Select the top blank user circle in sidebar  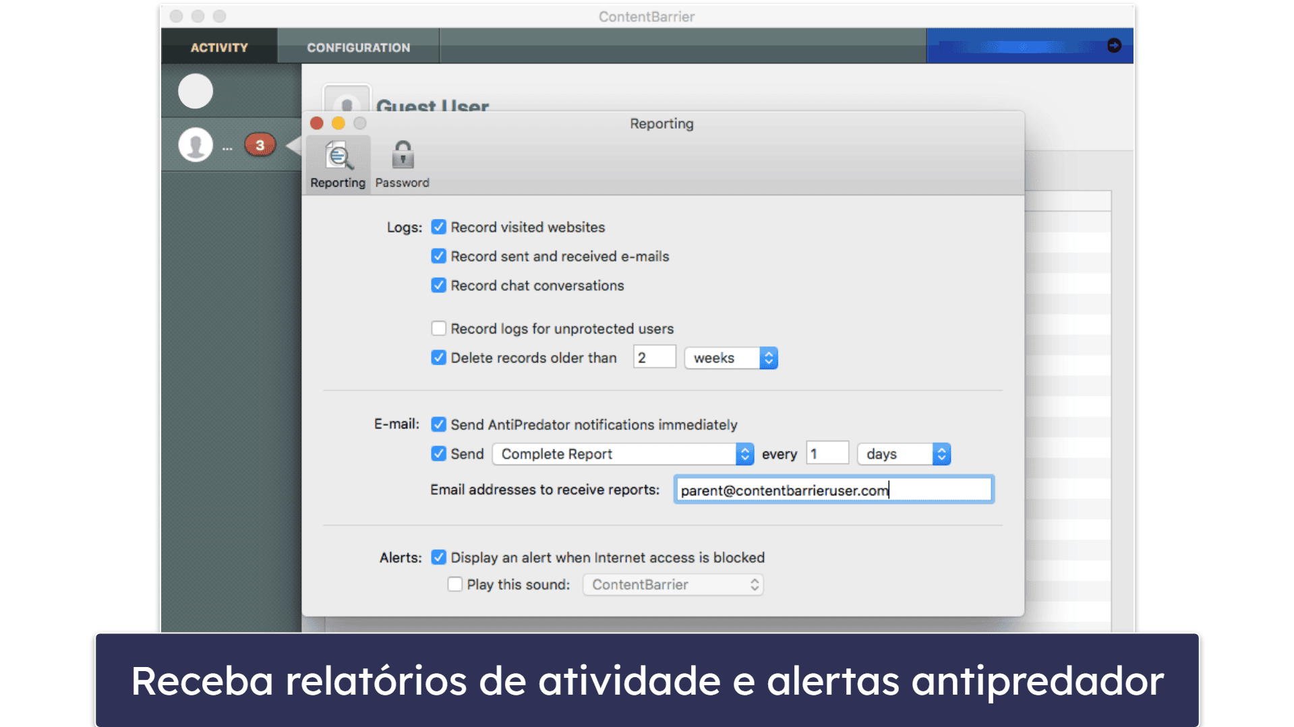pyautogui.click(x=196, y=91)
